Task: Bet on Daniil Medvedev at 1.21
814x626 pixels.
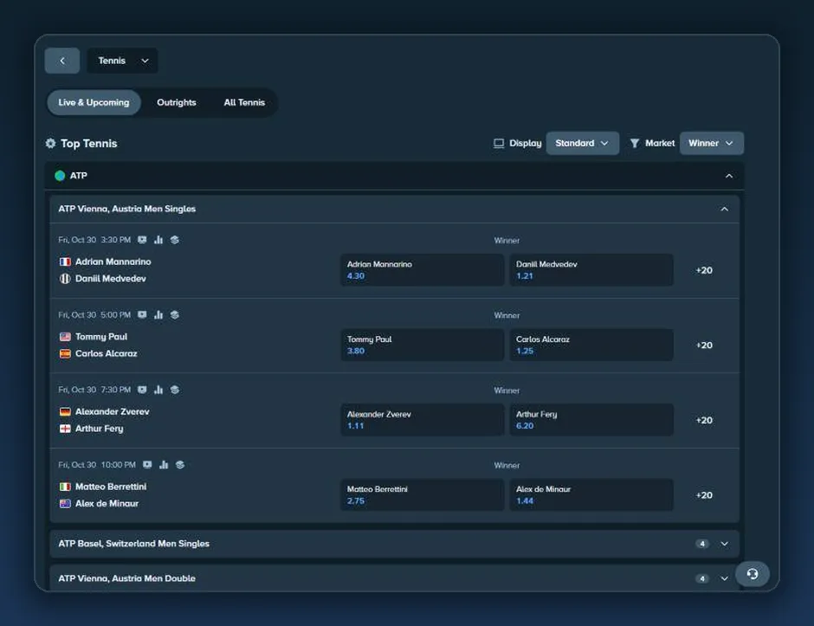Action: click(591, 270)
